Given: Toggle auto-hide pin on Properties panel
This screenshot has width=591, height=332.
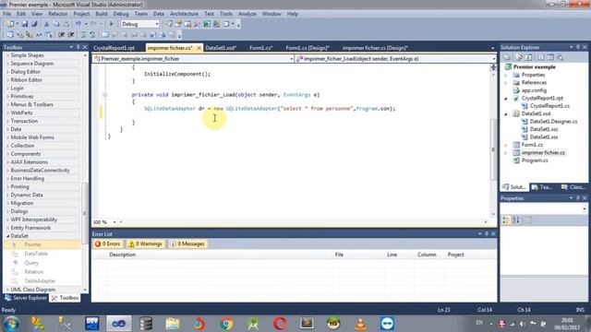Looking at the screenshot, I should [578, 198].
